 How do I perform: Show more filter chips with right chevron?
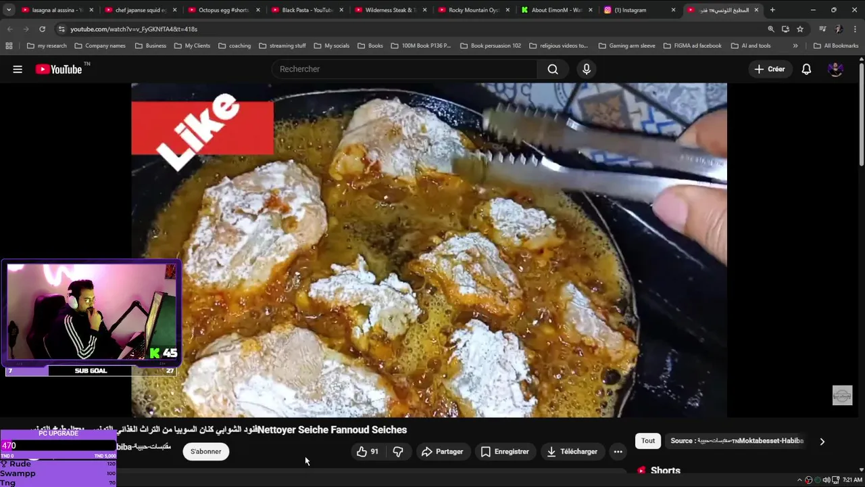coord(822,441)
